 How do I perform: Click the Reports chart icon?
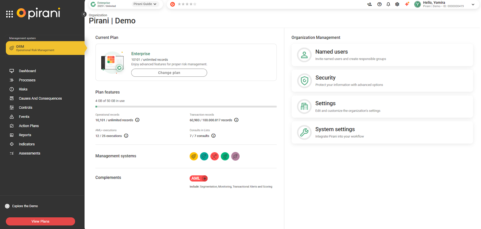(x=12, y=135)
